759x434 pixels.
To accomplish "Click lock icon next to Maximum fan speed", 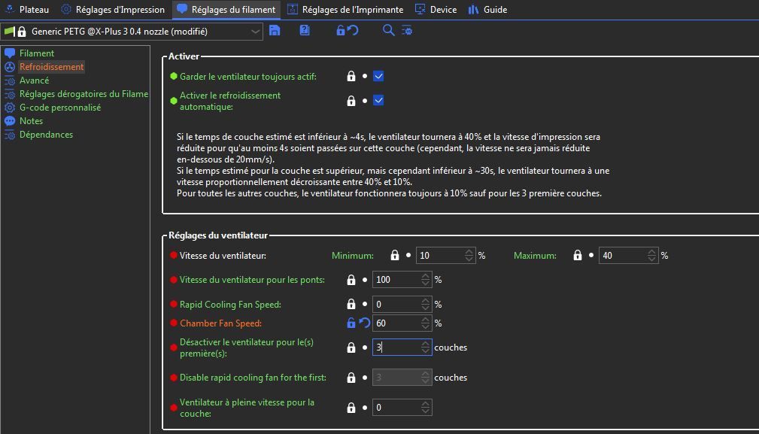I will (577, 256).
